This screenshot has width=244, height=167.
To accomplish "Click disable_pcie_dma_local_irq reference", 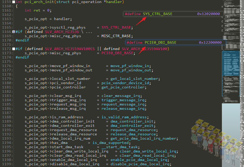I will pos(140,164).
